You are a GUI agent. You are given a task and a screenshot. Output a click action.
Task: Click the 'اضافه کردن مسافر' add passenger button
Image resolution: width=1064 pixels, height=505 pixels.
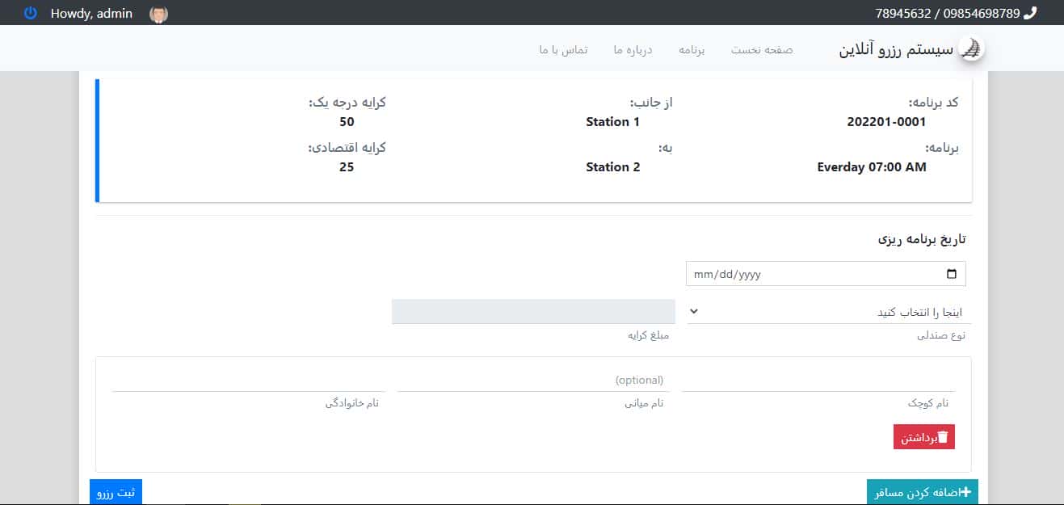tap(923, 492)
